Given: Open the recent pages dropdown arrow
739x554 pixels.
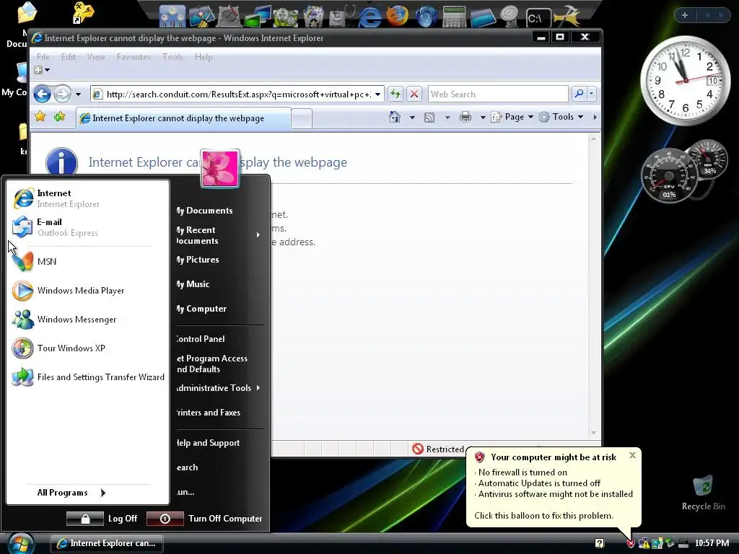Looking at the screenshot, I should 78,94.
